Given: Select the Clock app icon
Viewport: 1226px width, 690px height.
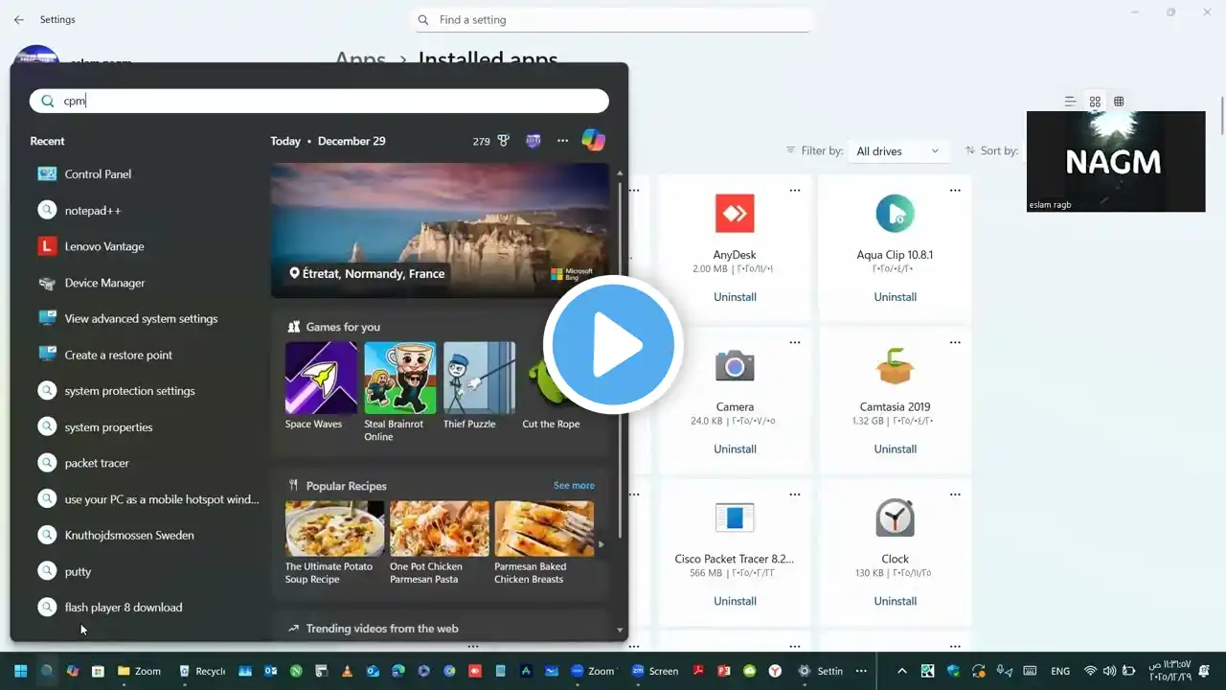Looking at the screenshot, I should click(896, 517).
